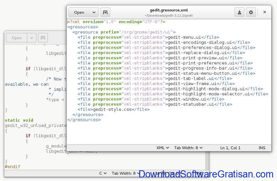The image size is (277, 181).
Task: Click new document icon in background window
Action: pos(43,38)
